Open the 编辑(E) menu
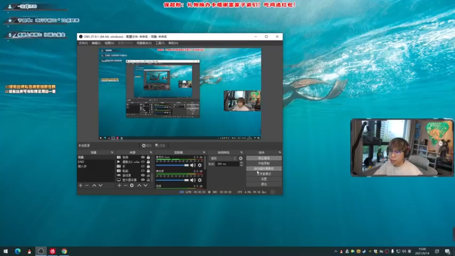Image resolution: width=455 pixels, height=256 pixels. click(96, 43)
